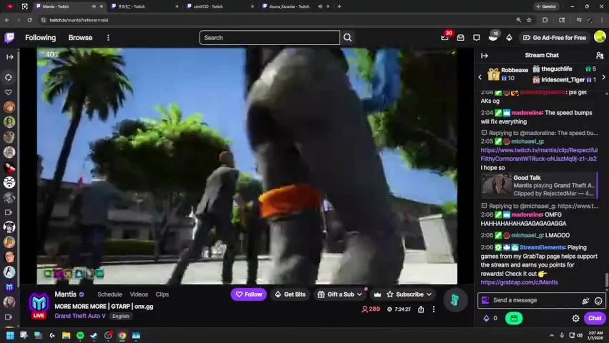Image resolution: width=609 pixels, height=343 pixels.
Task: Send message with Chat button
Action: tap(595, 318)
